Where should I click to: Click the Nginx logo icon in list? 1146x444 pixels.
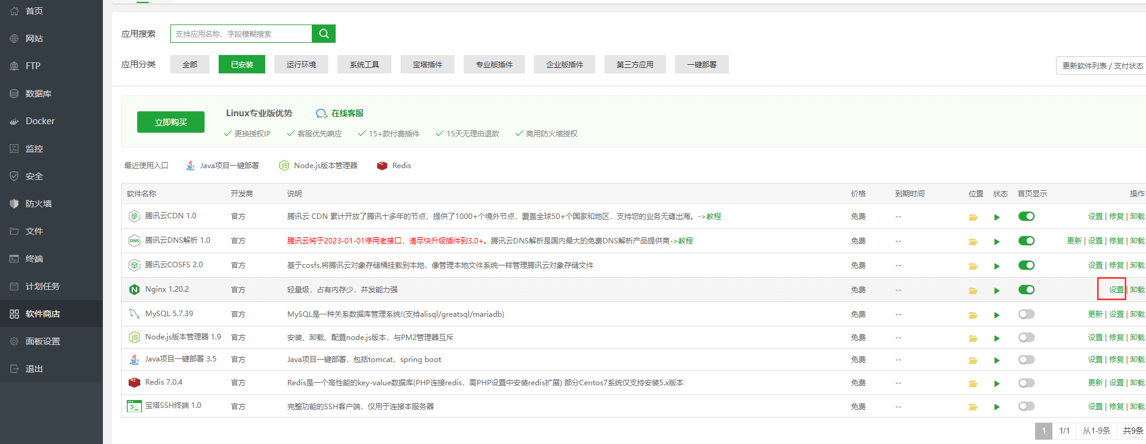(134, 289)
